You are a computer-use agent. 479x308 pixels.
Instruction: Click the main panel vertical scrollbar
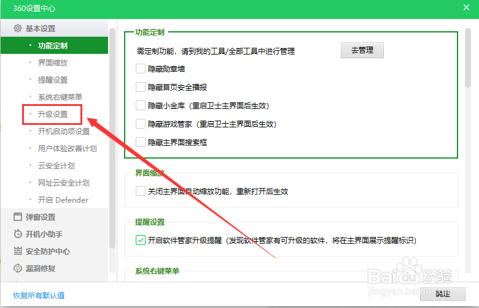468,58
